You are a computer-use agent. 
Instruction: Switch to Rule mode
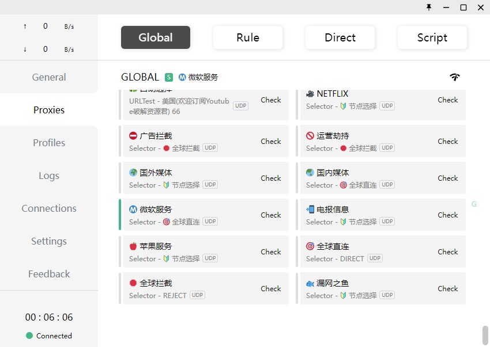248,37
